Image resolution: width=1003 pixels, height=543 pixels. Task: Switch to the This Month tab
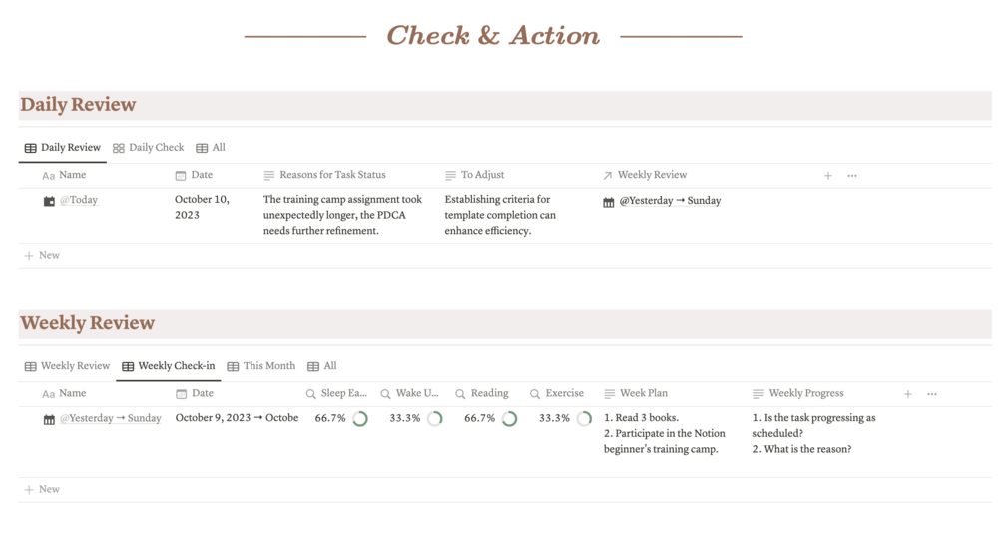[261, 366]
